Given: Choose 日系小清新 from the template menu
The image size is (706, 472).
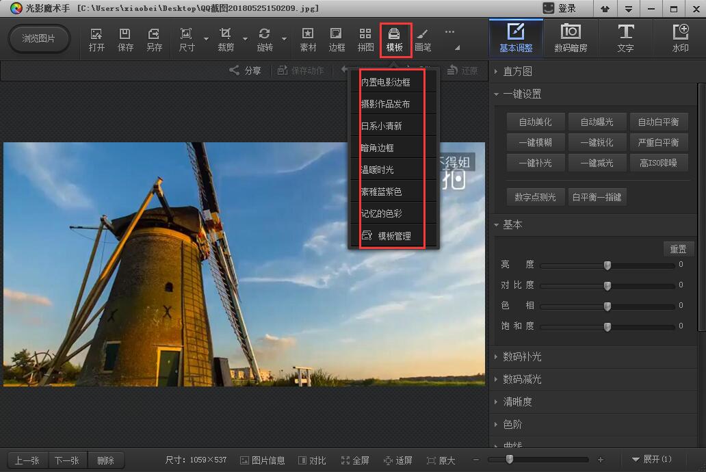Looking at the screenshot, I should [383, 125].
